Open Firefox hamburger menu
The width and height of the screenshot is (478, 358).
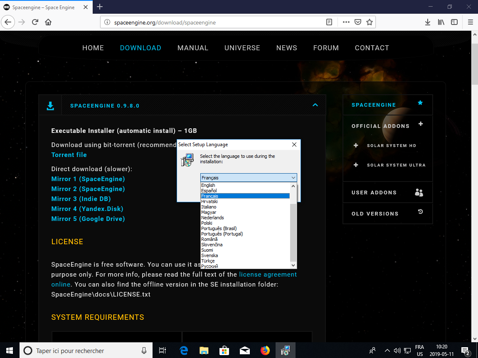(x=471, y=22)
